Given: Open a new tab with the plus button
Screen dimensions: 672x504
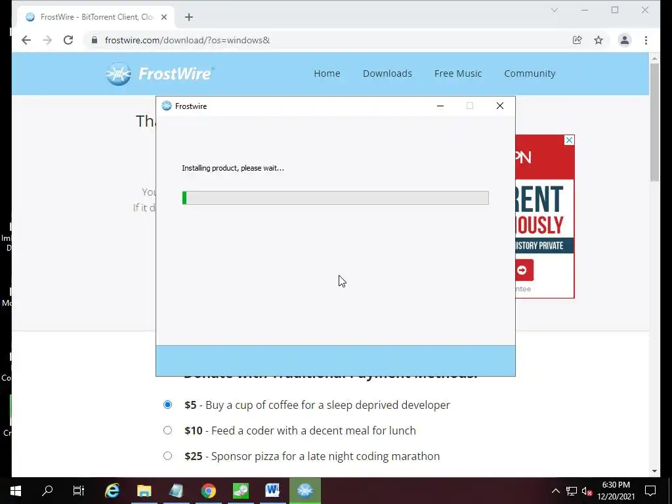Looking at the screenshot, I should [x=189, y=17].
